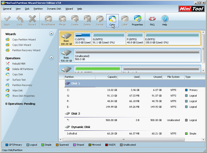
Task: Click partition list horizontal scrollbar thumb
Action: tap(123, 139)
